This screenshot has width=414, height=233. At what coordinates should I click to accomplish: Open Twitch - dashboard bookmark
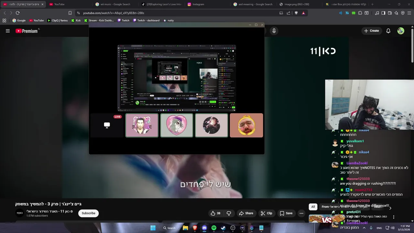point(146,20)
